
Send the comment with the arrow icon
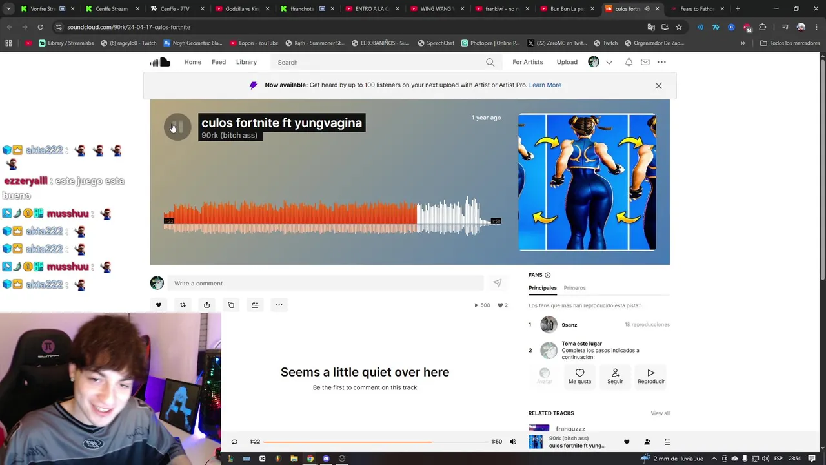(x=498, y=283)
